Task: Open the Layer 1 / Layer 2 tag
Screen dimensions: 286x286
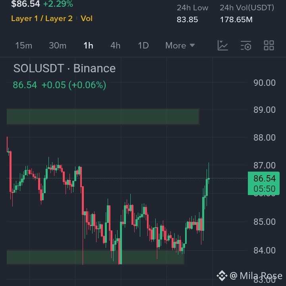Action: [x=42, y=18]
